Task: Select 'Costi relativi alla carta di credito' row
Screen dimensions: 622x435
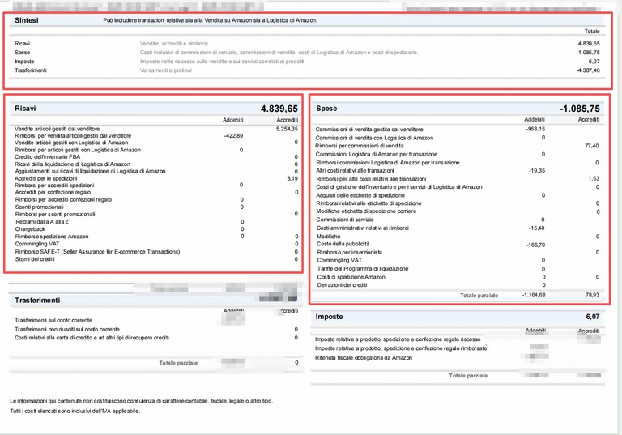Action: pos(156,338)
